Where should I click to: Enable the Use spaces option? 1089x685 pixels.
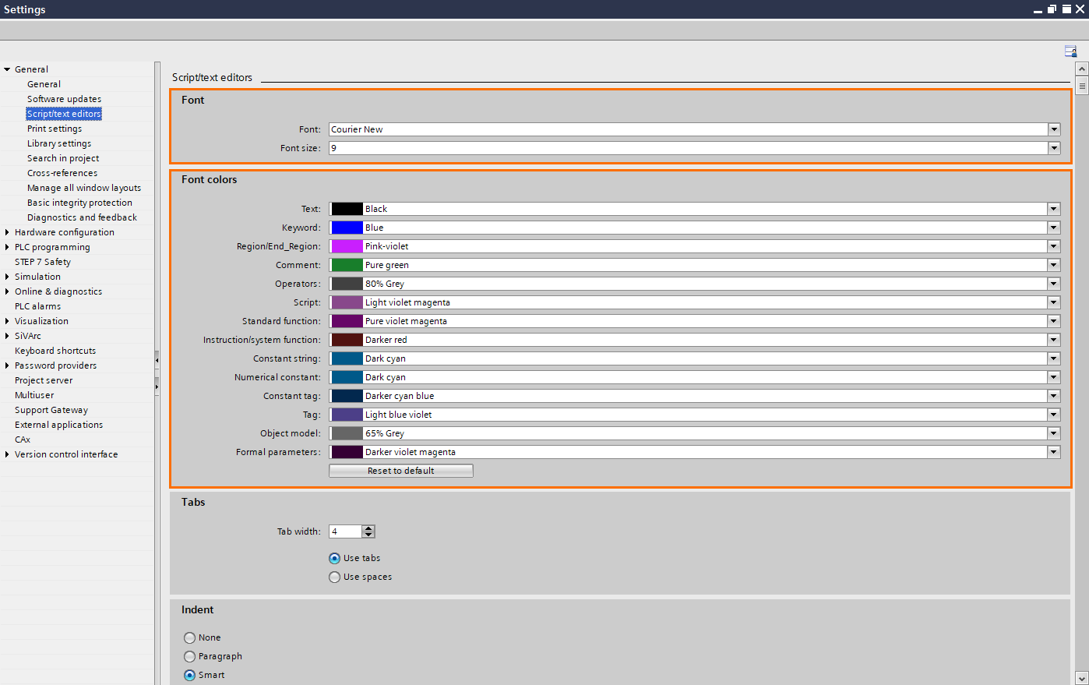[x=334, y=577]
